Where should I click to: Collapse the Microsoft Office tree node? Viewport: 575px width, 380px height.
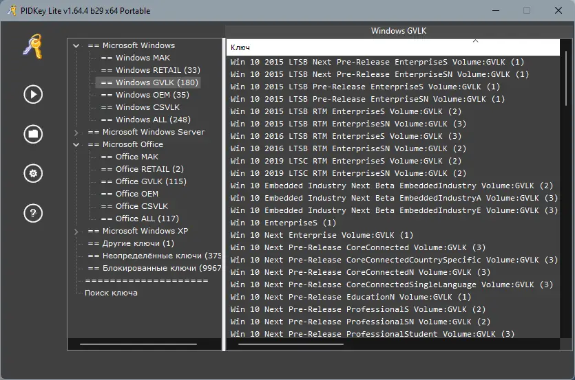pyautogui.click(x=76, y=144)
